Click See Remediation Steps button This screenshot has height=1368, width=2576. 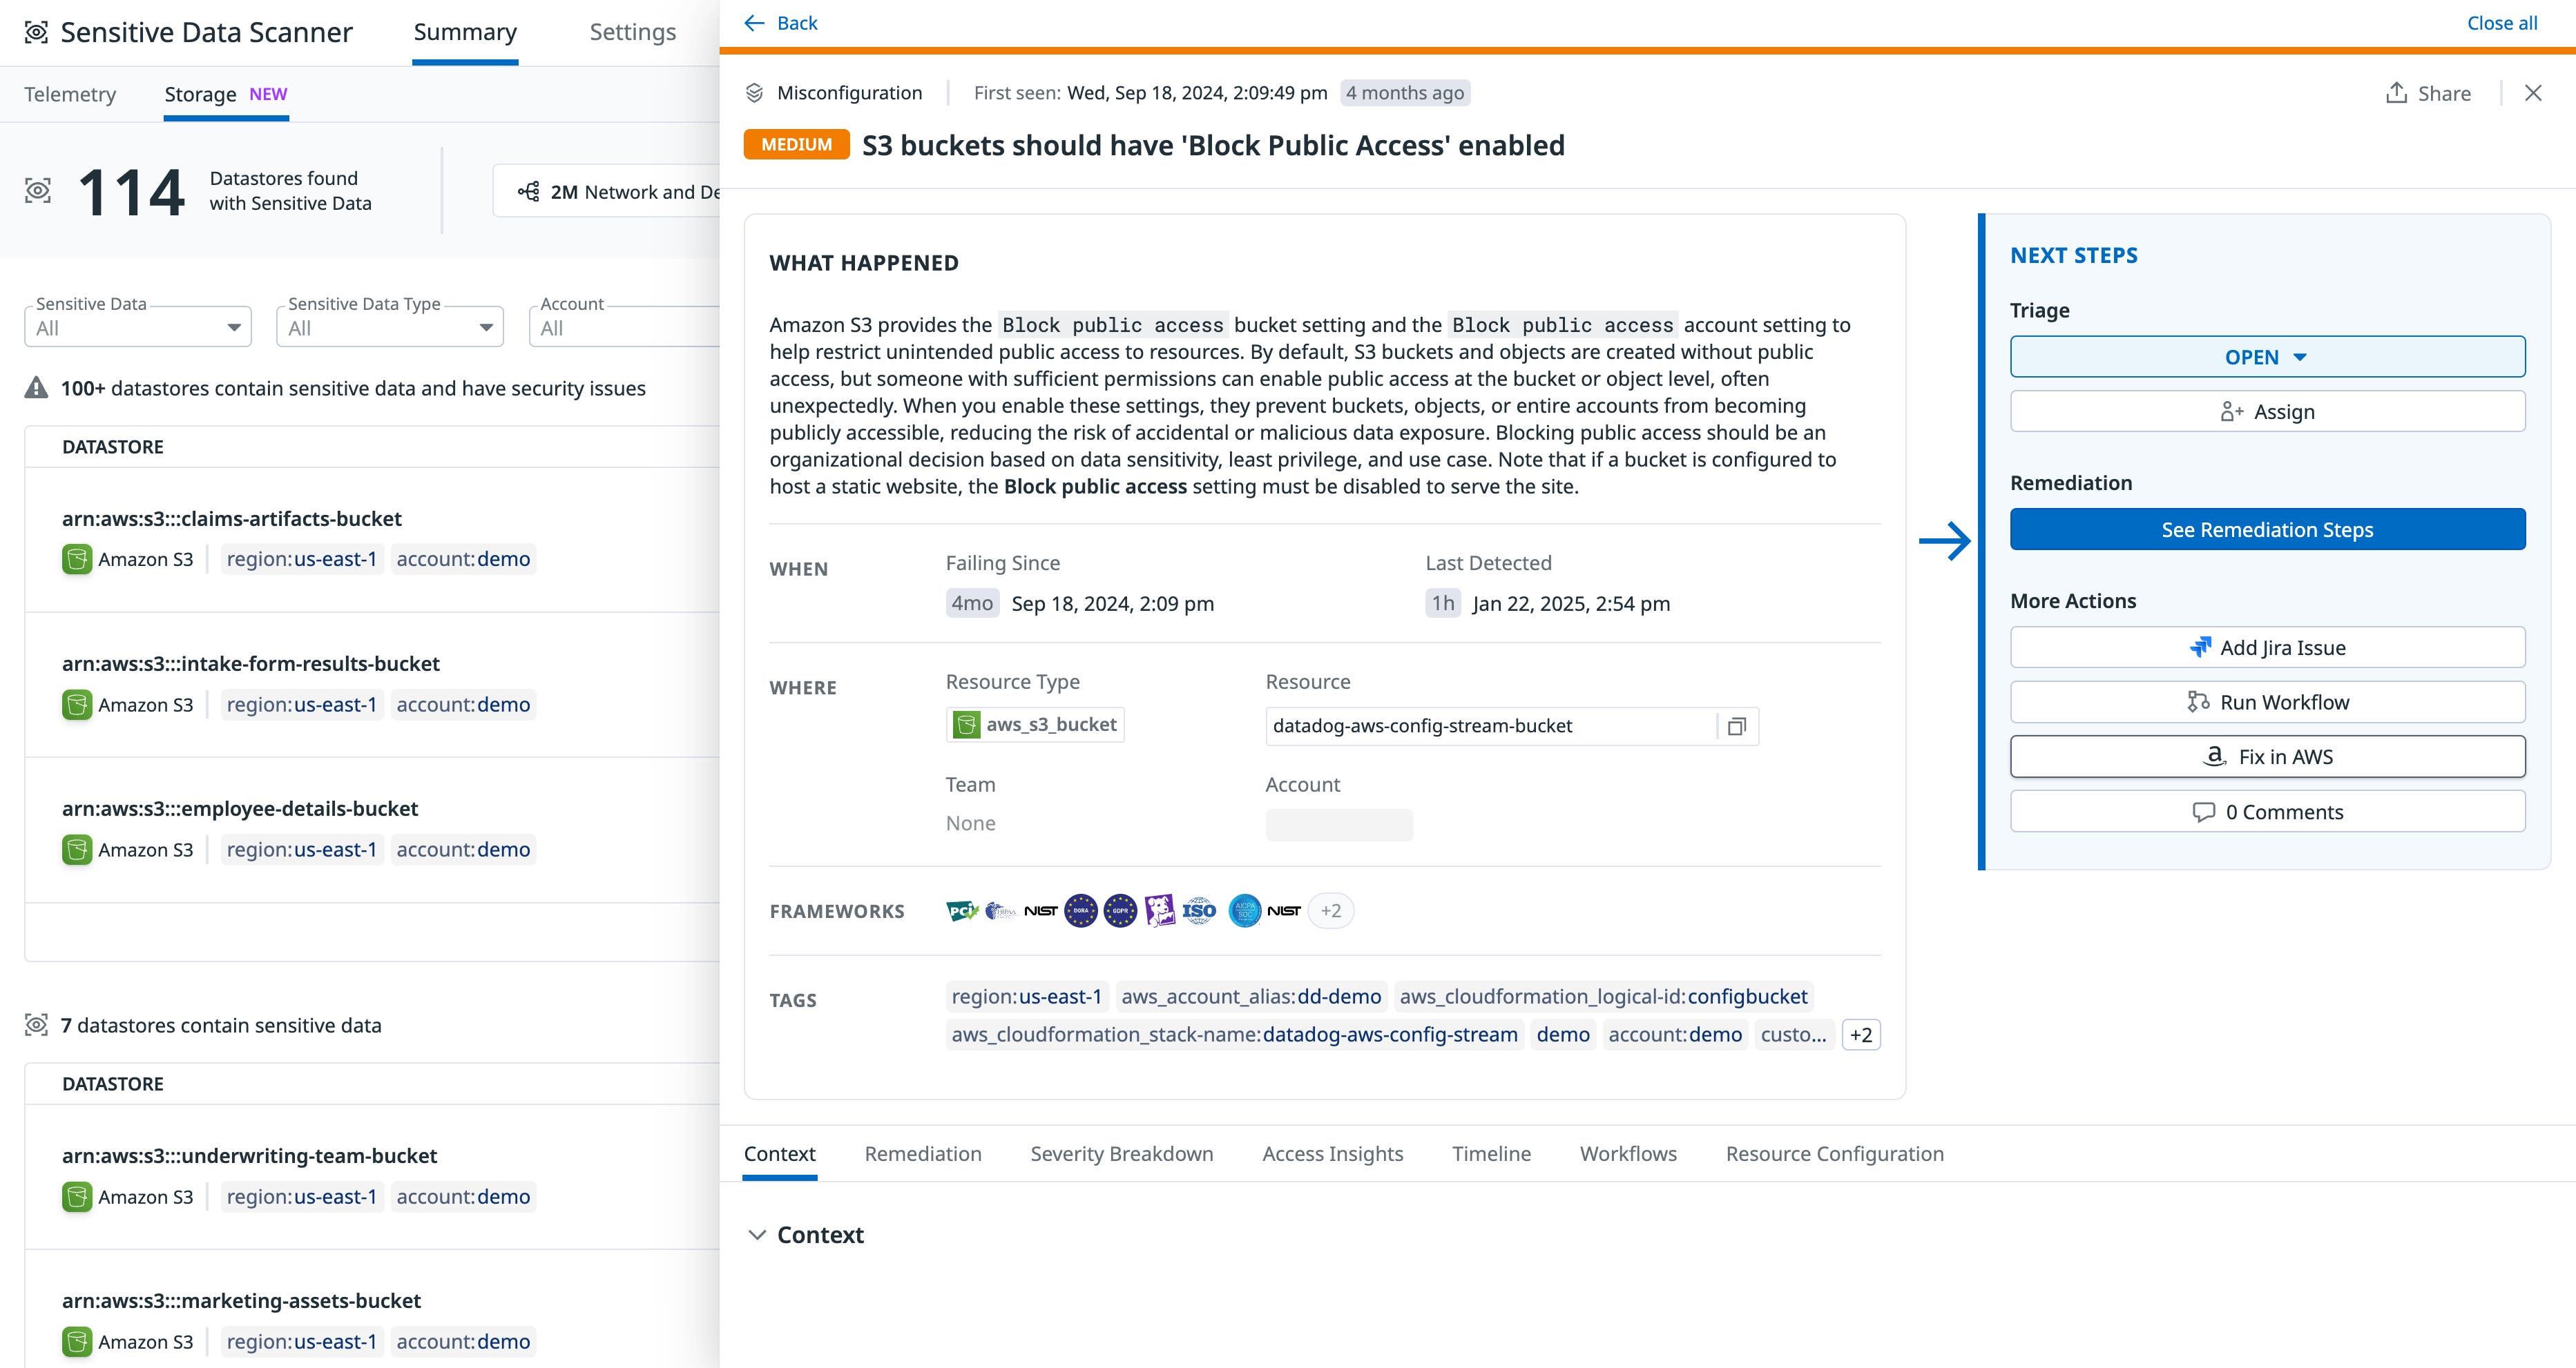[x=2266, y=529]
